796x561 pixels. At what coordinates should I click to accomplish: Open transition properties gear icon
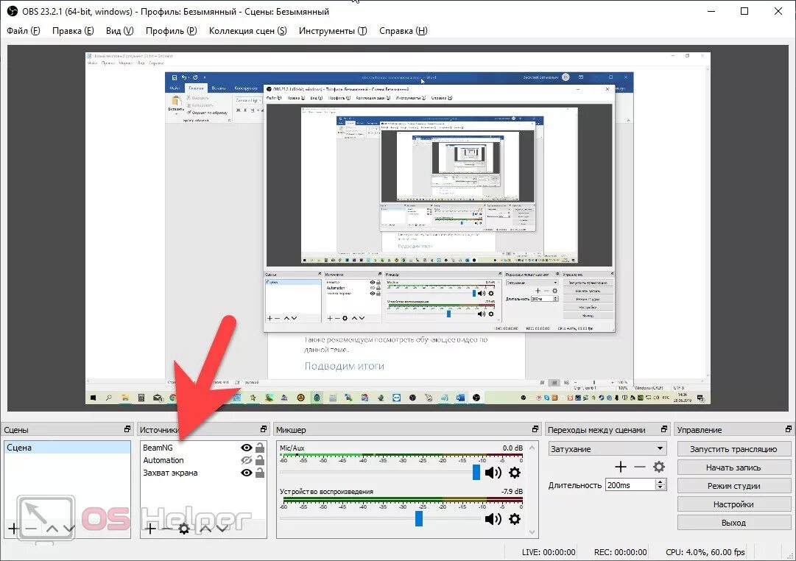(659, 467)
